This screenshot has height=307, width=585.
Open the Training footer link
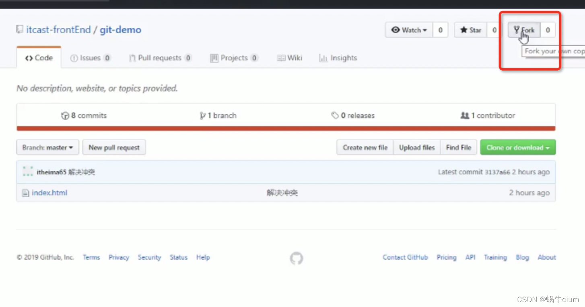(495, 258)
